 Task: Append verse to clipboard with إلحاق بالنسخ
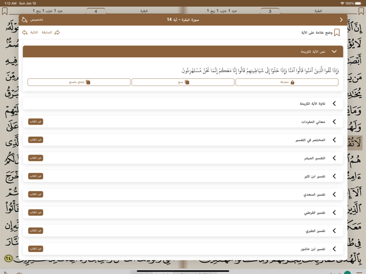pyautogui.click(x=79, y=82)
